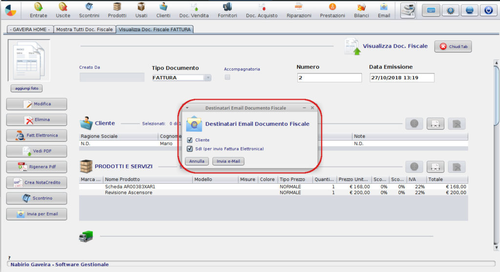Click the Creato Da field

pyautogui.click(x=112, y=78)
